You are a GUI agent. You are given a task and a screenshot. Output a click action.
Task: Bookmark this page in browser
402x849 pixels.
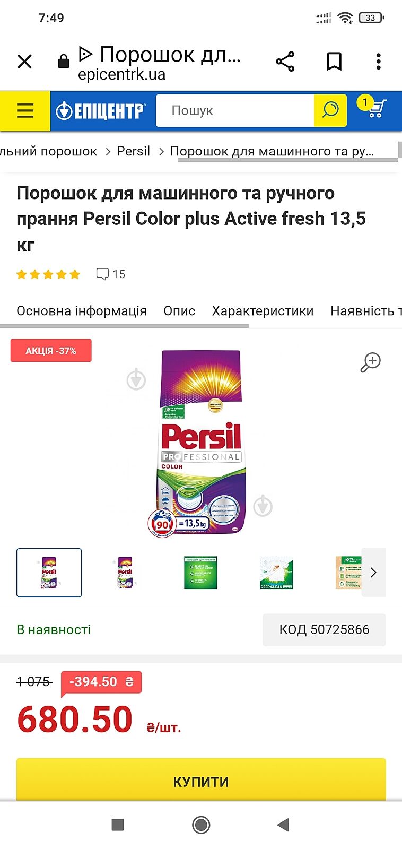tap(334, 62)
